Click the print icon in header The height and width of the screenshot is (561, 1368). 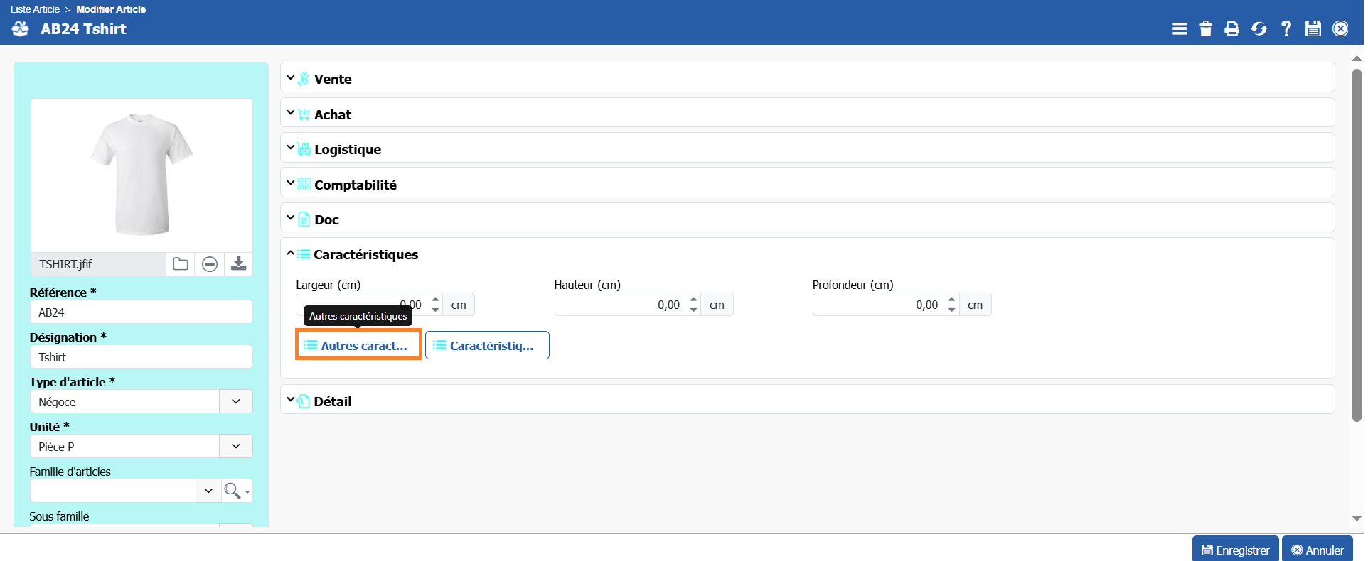click(1231, 28)
